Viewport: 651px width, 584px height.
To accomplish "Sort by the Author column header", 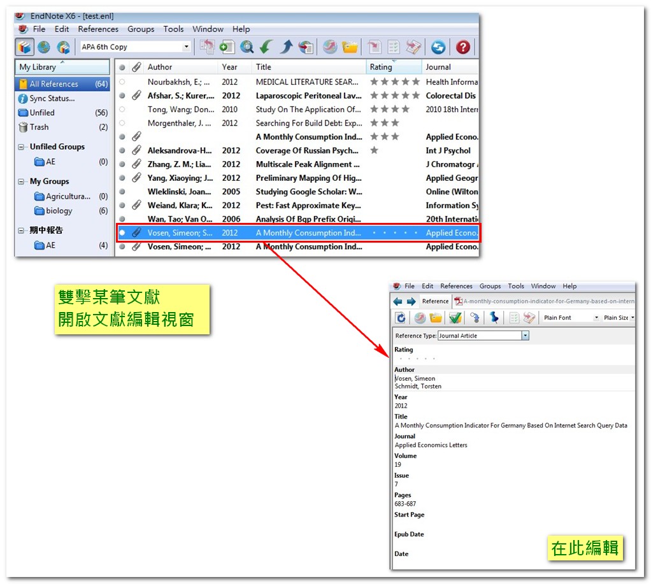I will [181, 67].
